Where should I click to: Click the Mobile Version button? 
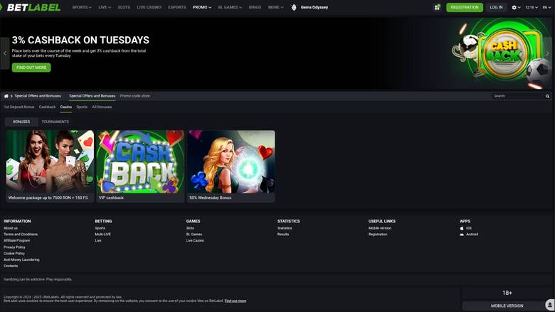507,306
